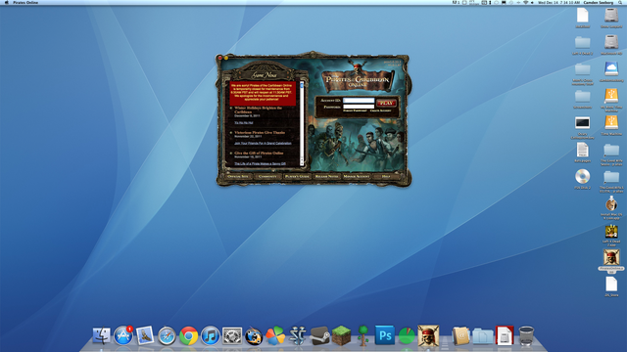Open the Release Notes tab

tap(326, 176)
